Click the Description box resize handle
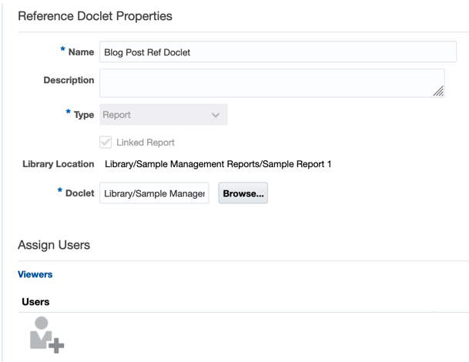This screenshot has width=469, height=362. coord(437,91)
